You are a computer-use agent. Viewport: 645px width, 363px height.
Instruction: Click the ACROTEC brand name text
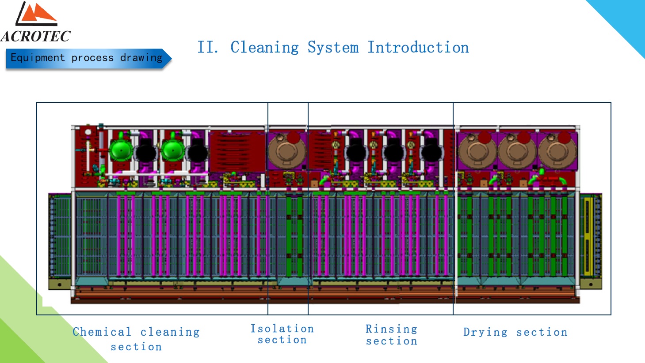coord(36,36)
